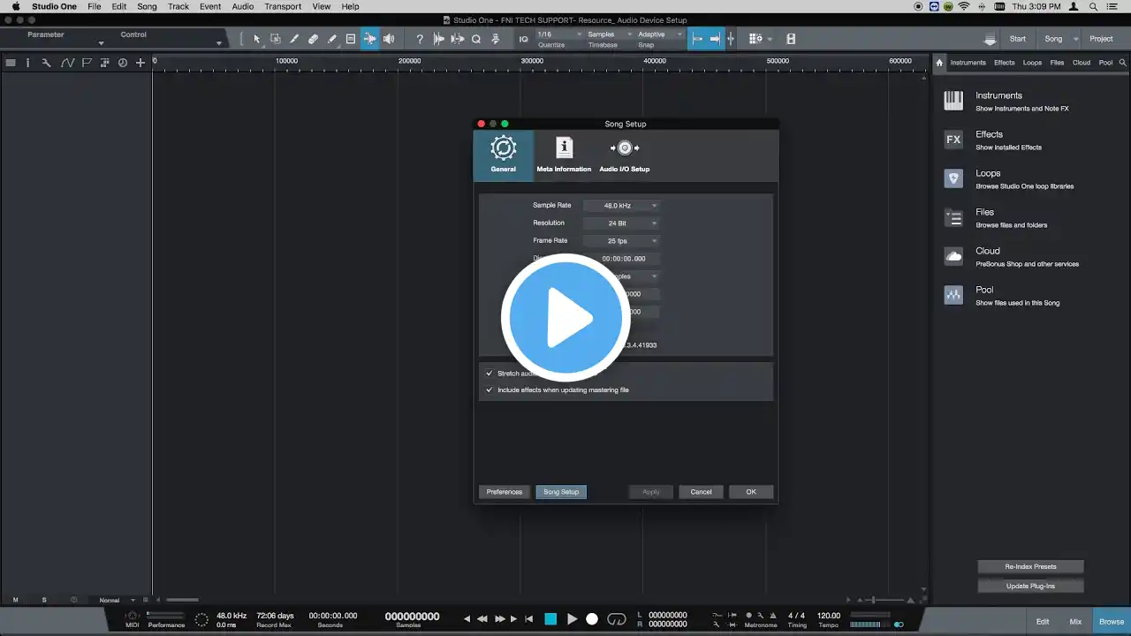Image resolution: width=1131 pixels, height=636 pixels.
Task: Toggle the record button in transport
Action: [x=592, y=619]
